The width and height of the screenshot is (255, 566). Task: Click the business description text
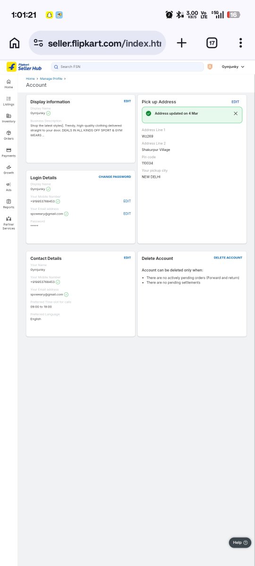pos(76,130)
